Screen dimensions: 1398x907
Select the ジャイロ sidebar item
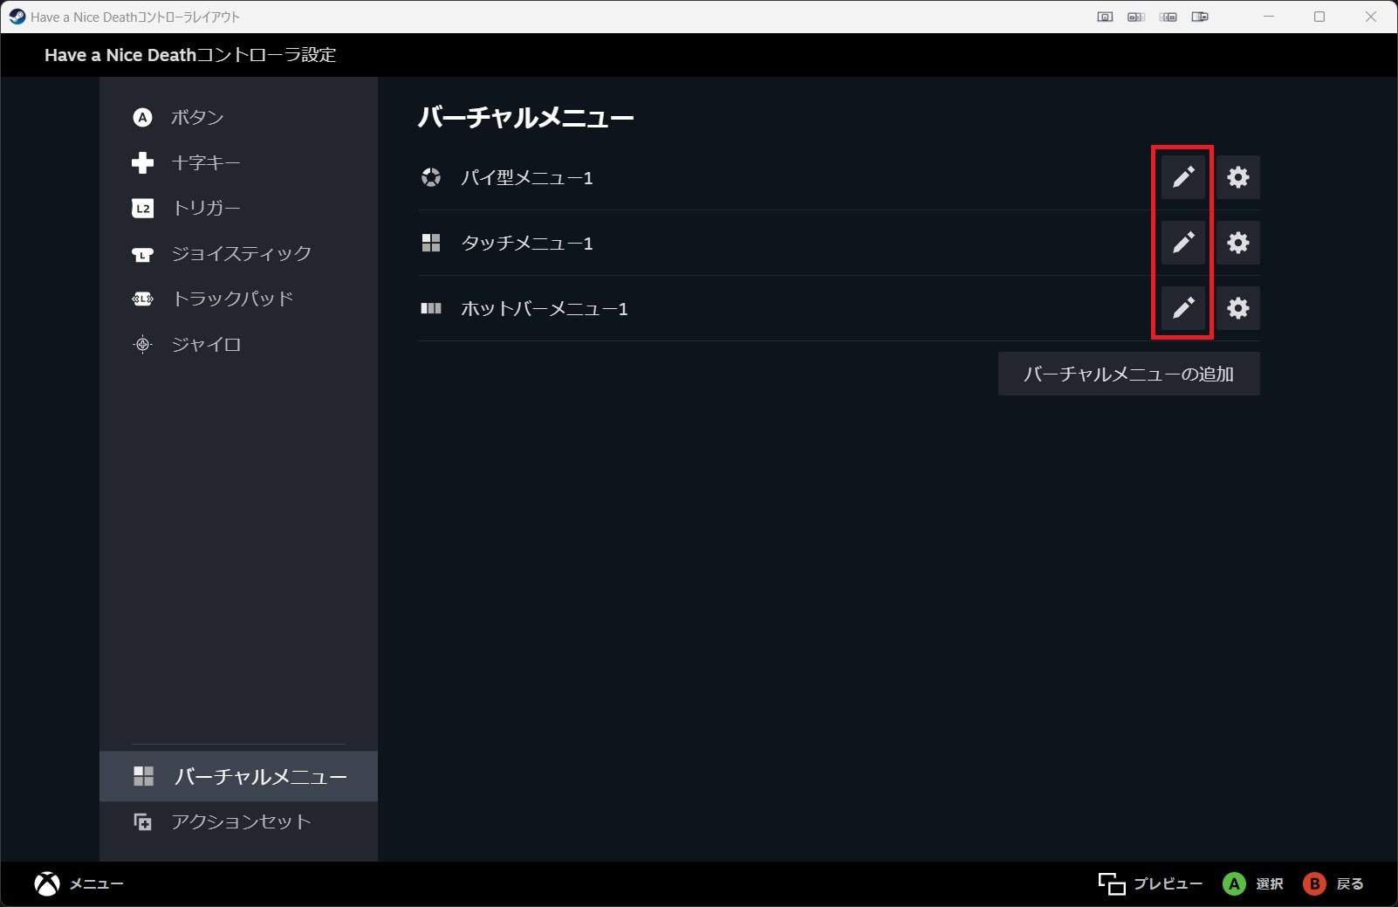pyautogui.click(x=238, y=344)
